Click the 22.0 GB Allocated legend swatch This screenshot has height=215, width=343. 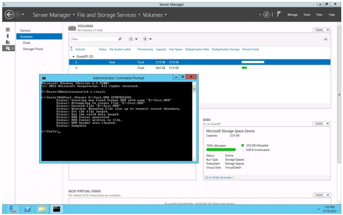[x=243, y=146]
